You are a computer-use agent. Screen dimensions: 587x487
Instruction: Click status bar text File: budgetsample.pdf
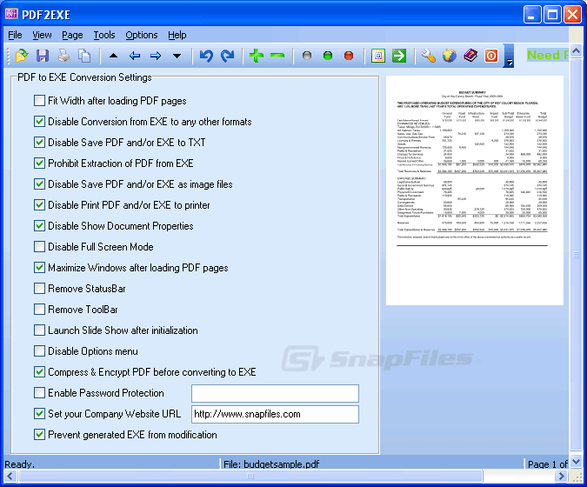pyautogui.click(x=271, y=464)
